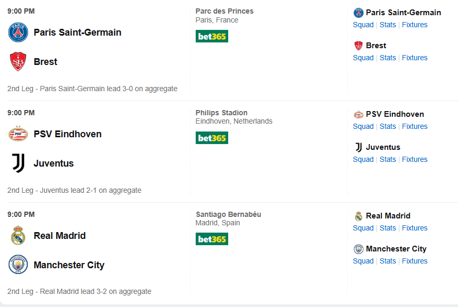Open bet365 logo for the PSG match

pyautogui.click(x=212, y=36)
